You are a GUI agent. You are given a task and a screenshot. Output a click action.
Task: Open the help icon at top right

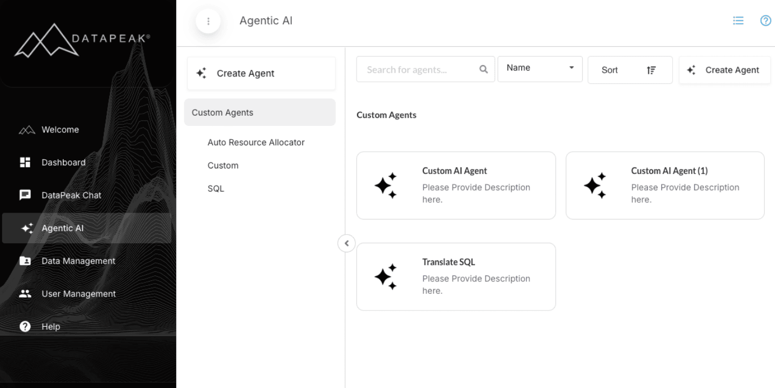[x=765, y=20]
